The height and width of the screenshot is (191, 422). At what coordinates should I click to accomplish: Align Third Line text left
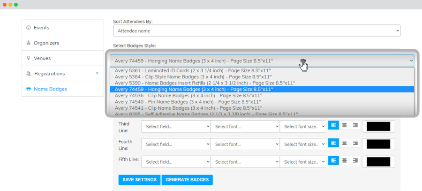click(x=333, y=125)
